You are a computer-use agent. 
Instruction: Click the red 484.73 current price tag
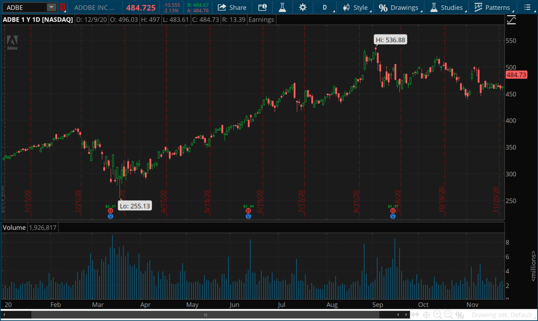click(x=516, y=75)
